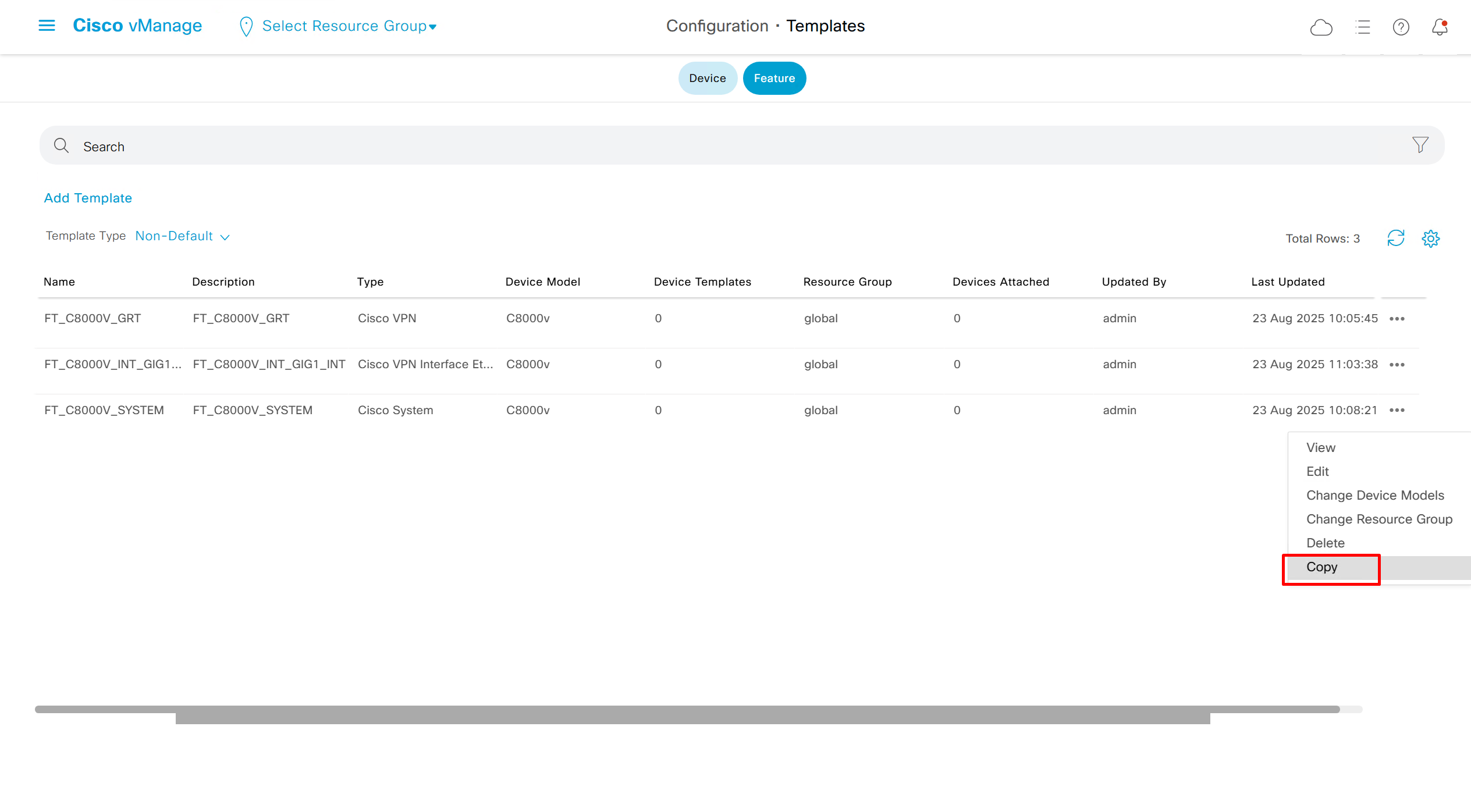This screenshot has width=1471, height=801.
Task: Click the Add Template link
Action: [88, 198]
